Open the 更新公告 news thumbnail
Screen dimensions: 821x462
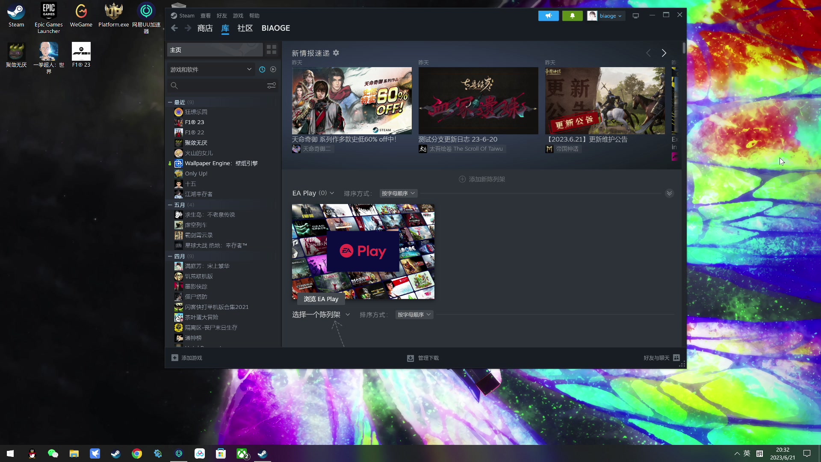tap(605, 101)
